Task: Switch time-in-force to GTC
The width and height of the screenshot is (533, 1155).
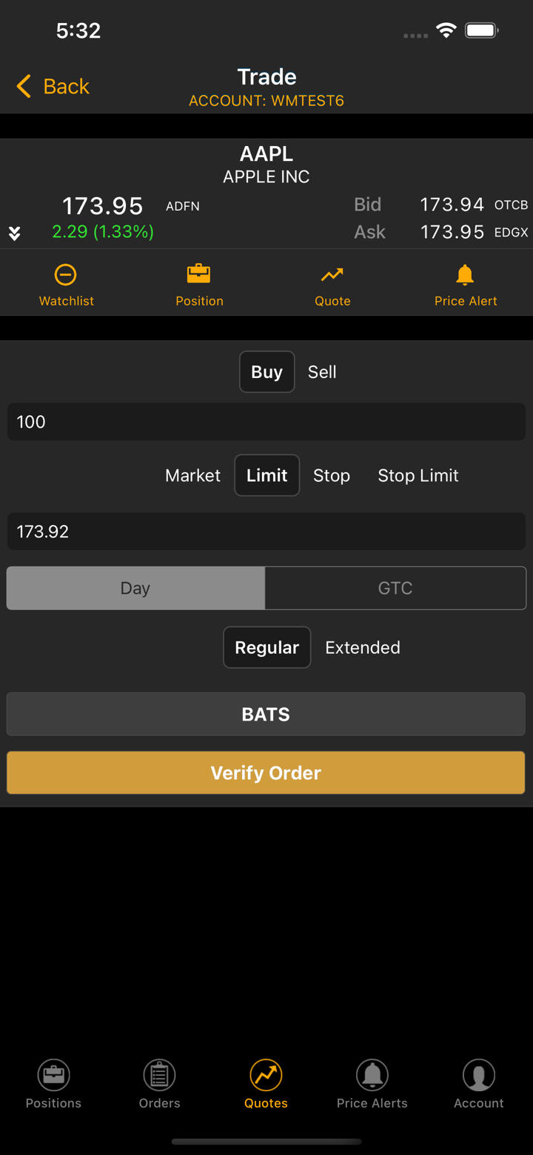Action: tap(395, 588)
